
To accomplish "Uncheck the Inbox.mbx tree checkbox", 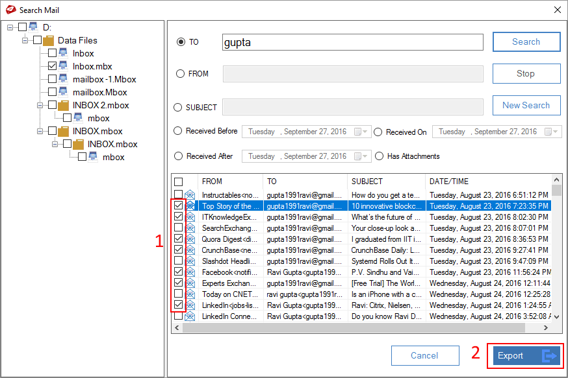I will click(x=52, y=66).
